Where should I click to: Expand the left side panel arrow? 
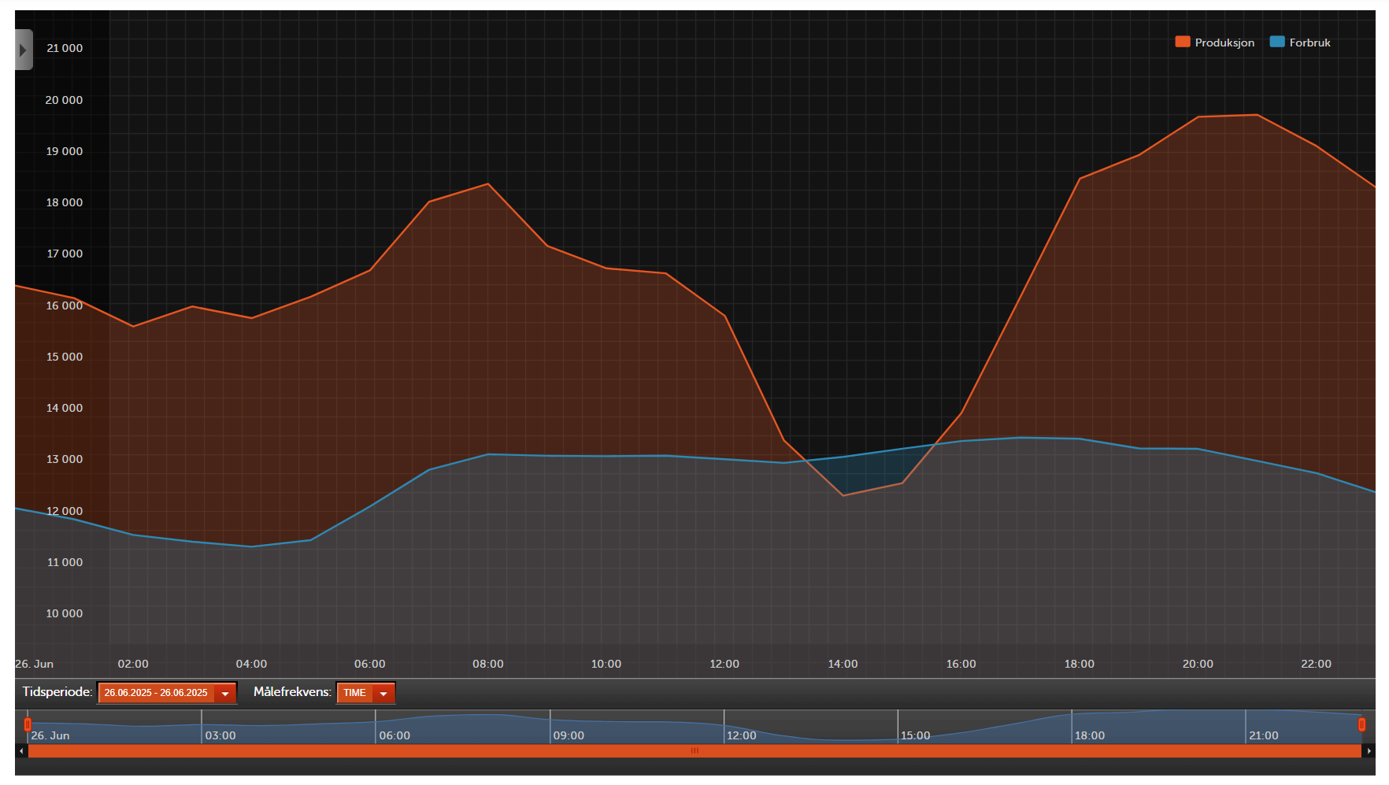coord(24,50)
